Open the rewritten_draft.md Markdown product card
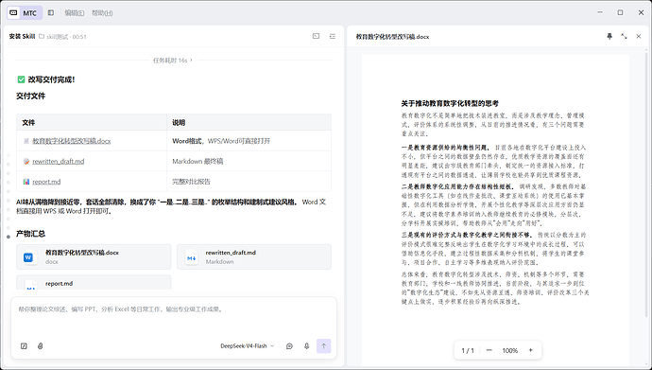 pos(254,256)
